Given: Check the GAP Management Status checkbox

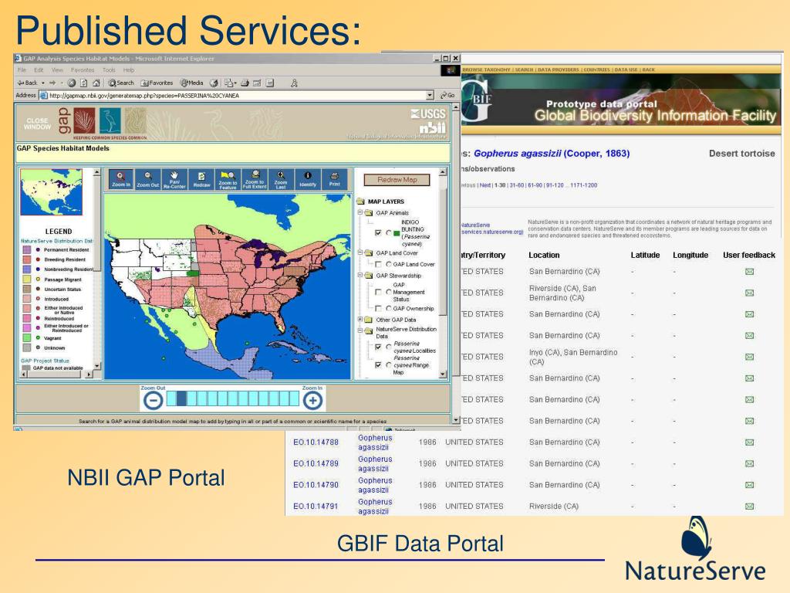Looking at the screenshot, I should click(x=378, y=292).
